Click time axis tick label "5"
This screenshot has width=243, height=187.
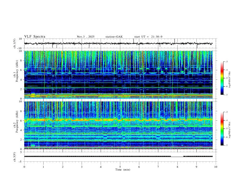tap(120, 167)
